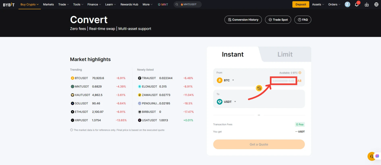Click the BIRBUSDT coin icon
This screenshot has height=165, width=381.
[140, 112]
